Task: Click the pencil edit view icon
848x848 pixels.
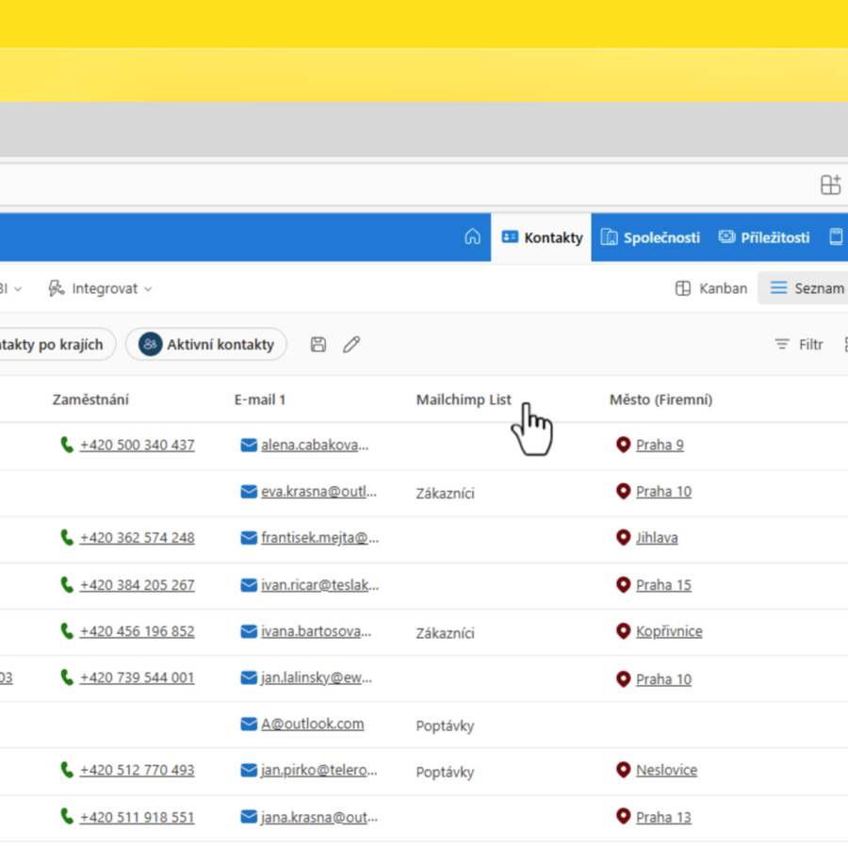Action: tap(351, 345)
